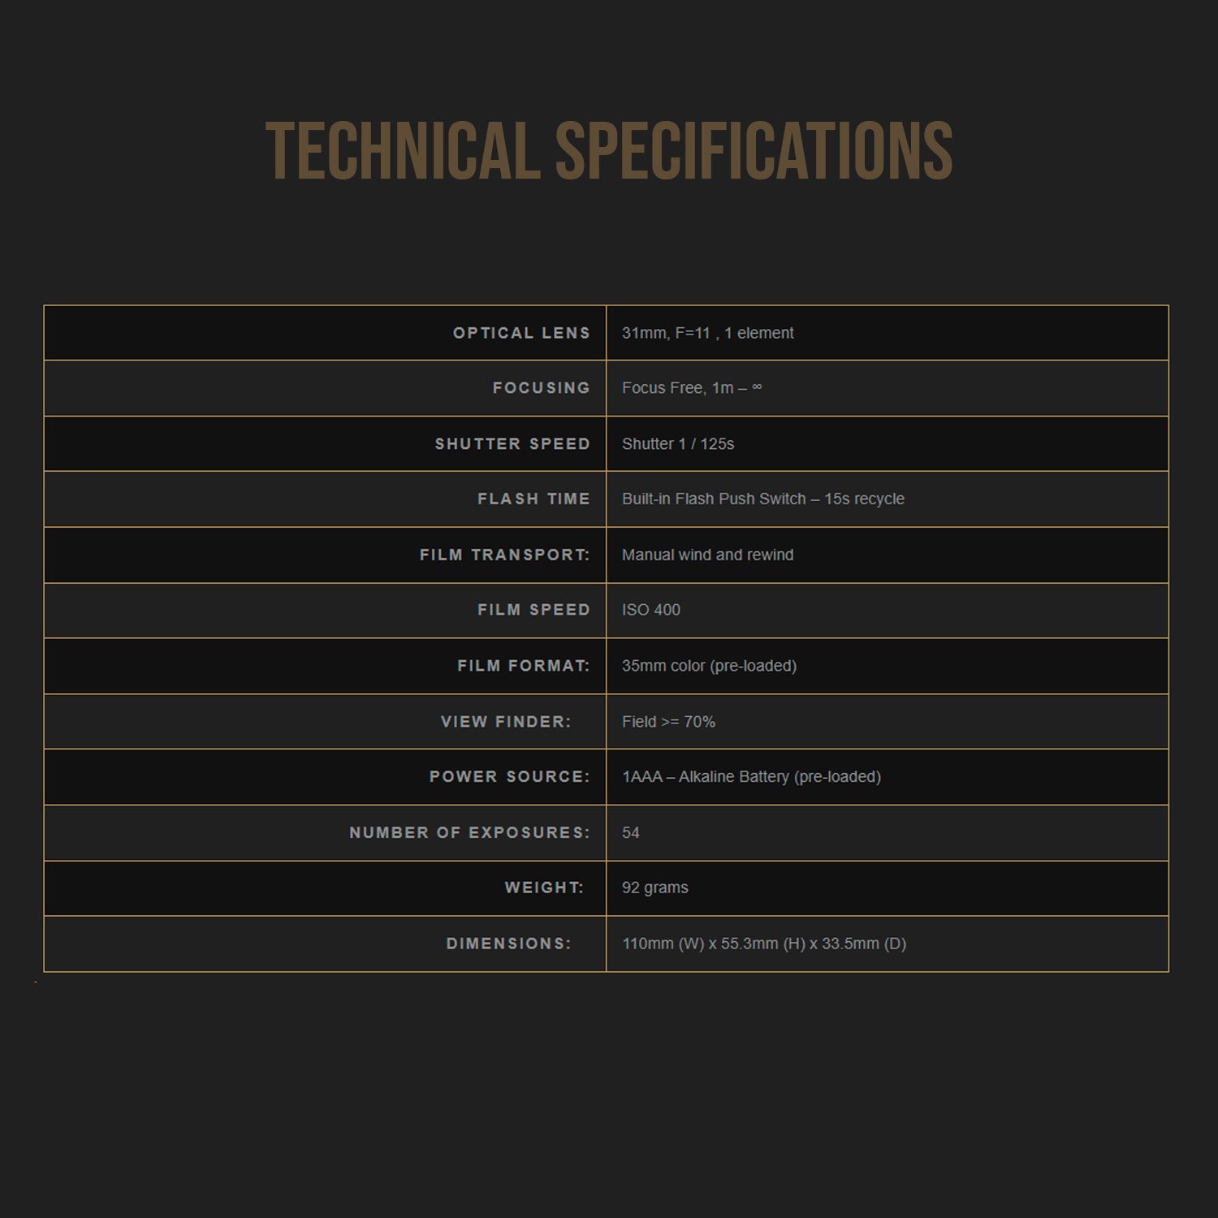The image size is (1218, 1218).
Task: Click the Film Transport label
Action: coord(504,555)
